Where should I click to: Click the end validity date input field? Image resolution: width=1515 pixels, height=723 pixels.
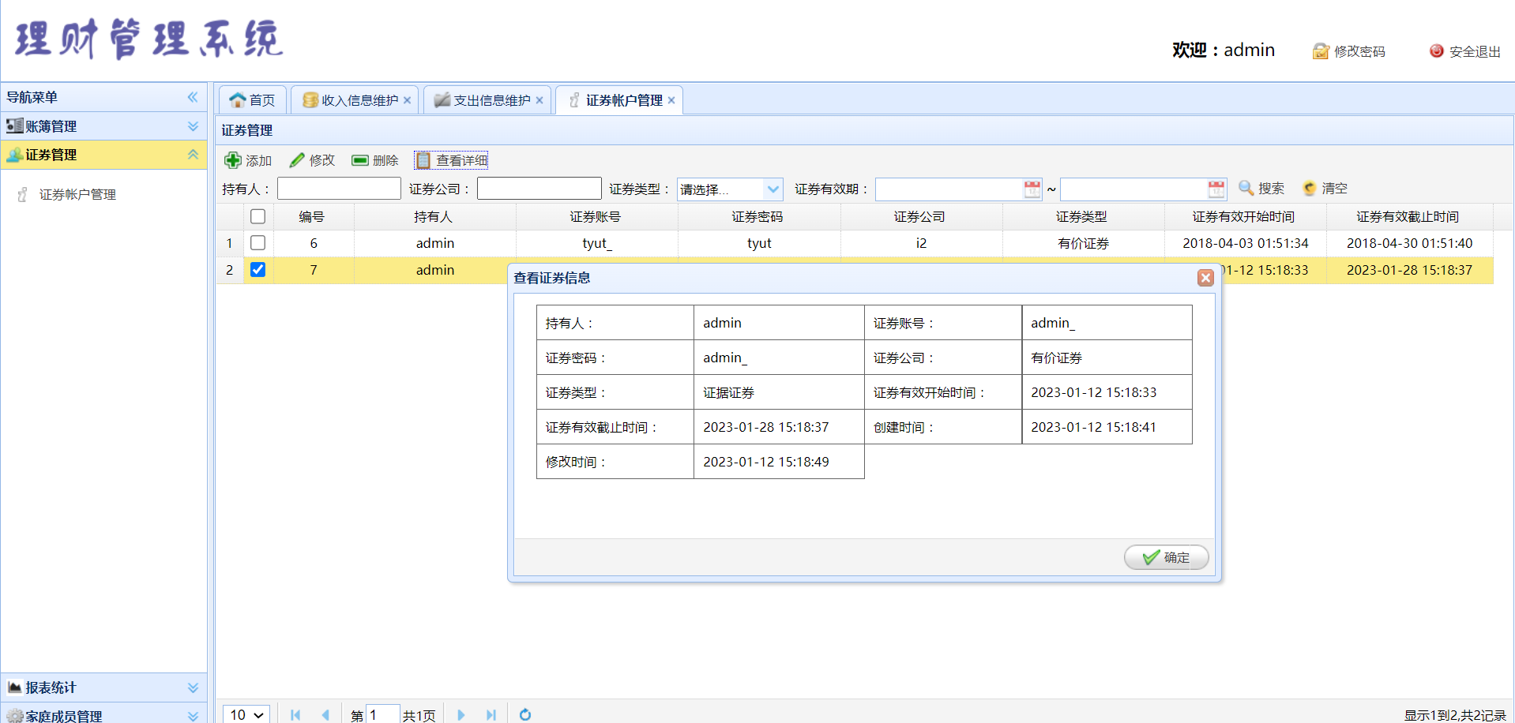point(1133,189)
